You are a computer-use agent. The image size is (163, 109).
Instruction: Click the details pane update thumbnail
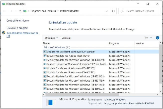tap(51, 102)
